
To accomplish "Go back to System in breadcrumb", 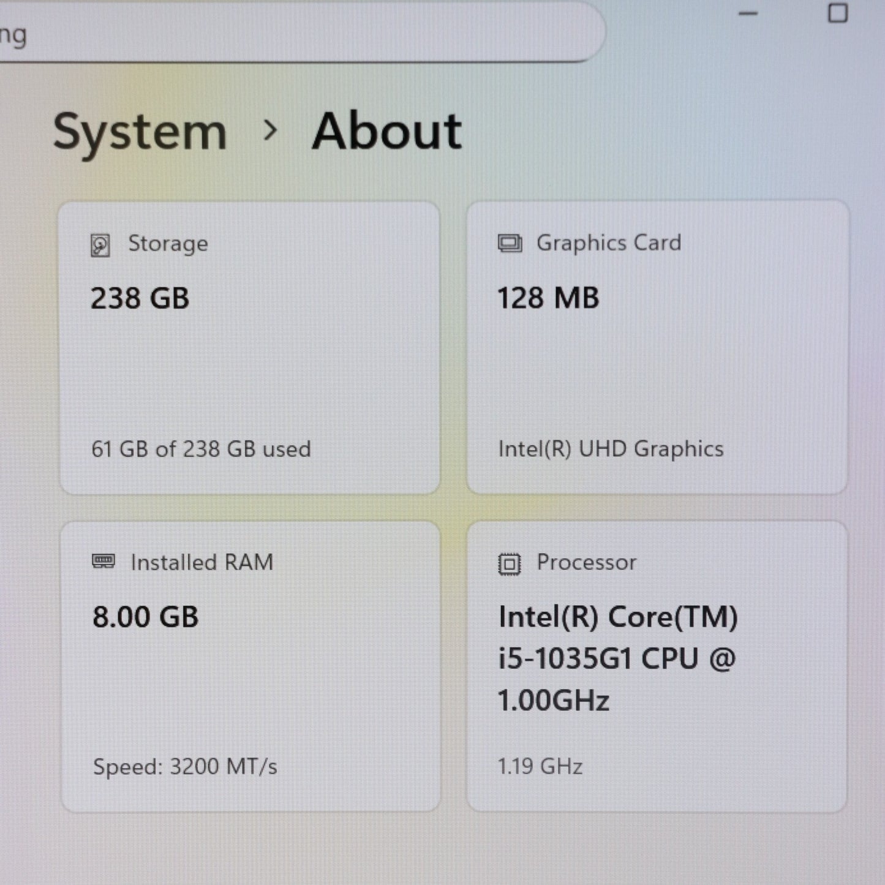I will coord(140,132).
